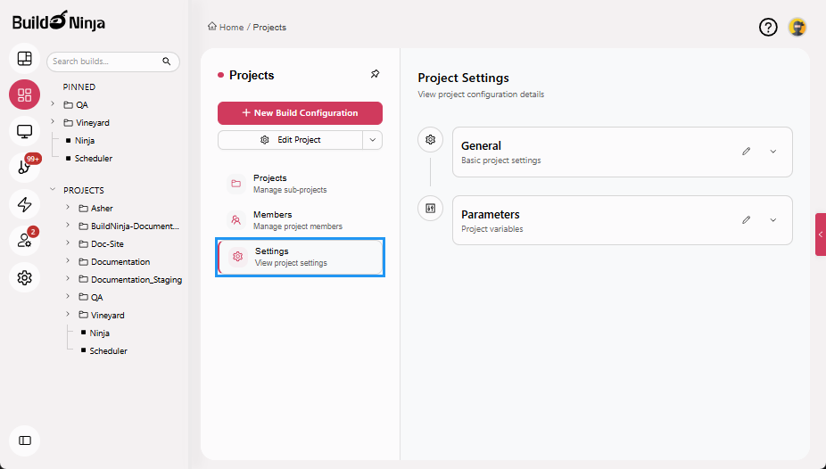Open the lightning bolt icon in sidebar

point(25,204)
